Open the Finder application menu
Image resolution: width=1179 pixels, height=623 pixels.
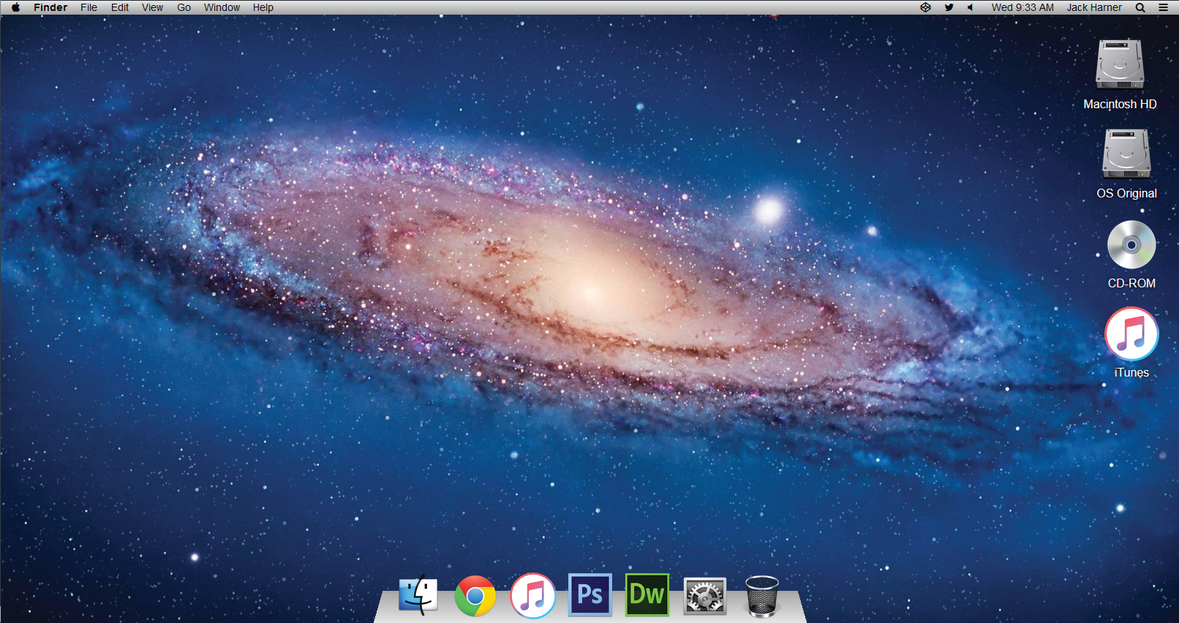pos(50,7)
